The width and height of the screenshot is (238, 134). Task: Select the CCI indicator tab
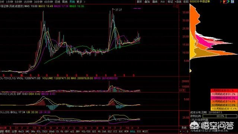tap(115, 131)
